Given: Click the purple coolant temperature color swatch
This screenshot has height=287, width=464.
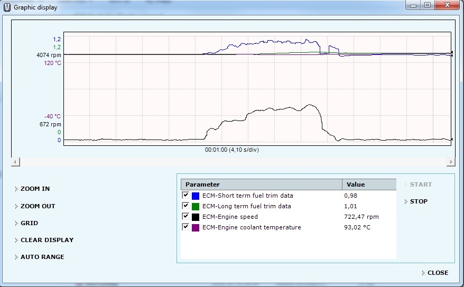Looking at the screenshot, I should point(196,228).
